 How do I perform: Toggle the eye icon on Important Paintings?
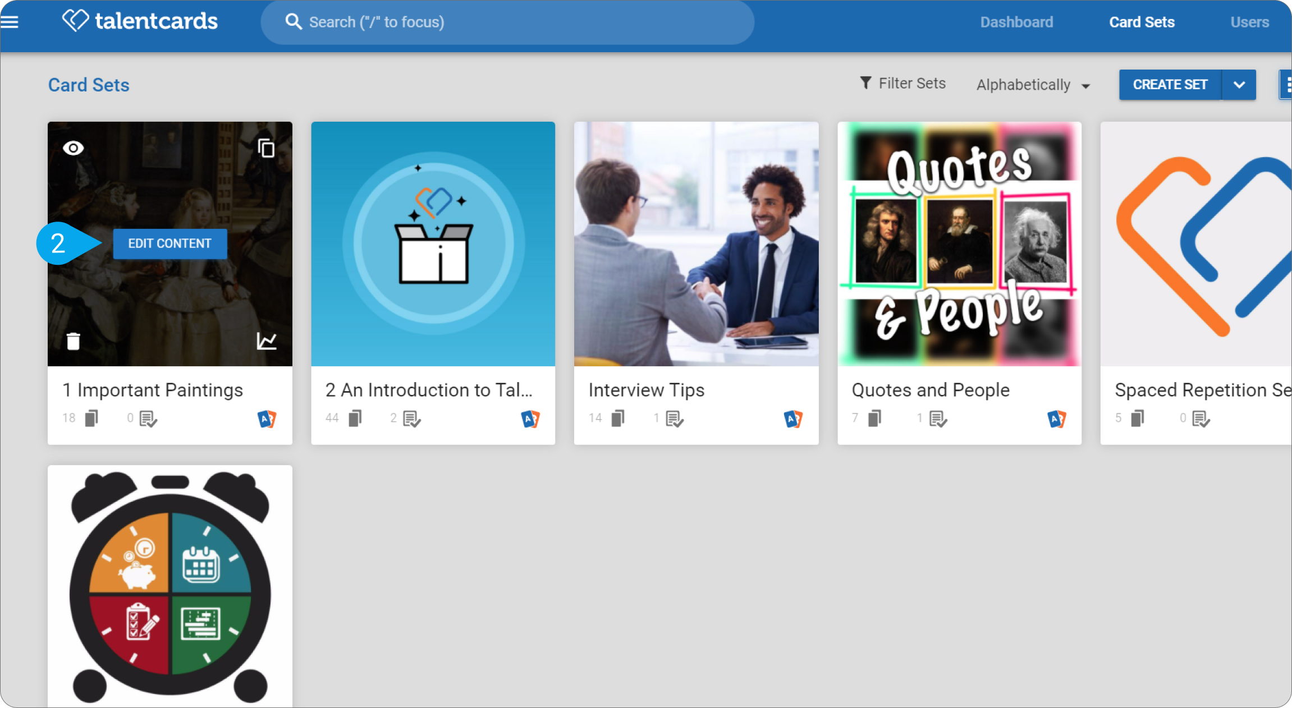pos(74,148)
